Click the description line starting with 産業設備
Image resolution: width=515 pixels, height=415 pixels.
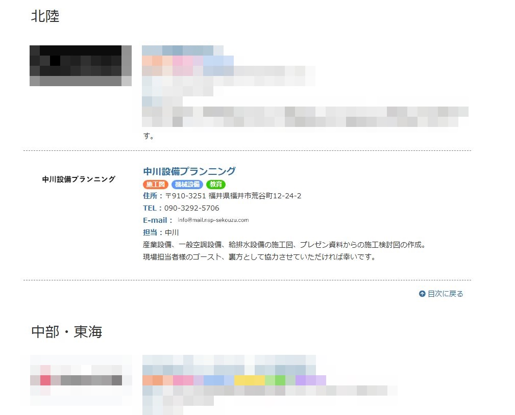tap(284, 245)
